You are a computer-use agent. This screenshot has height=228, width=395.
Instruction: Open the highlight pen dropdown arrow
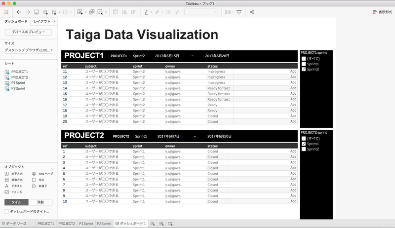tap(151, 12)
